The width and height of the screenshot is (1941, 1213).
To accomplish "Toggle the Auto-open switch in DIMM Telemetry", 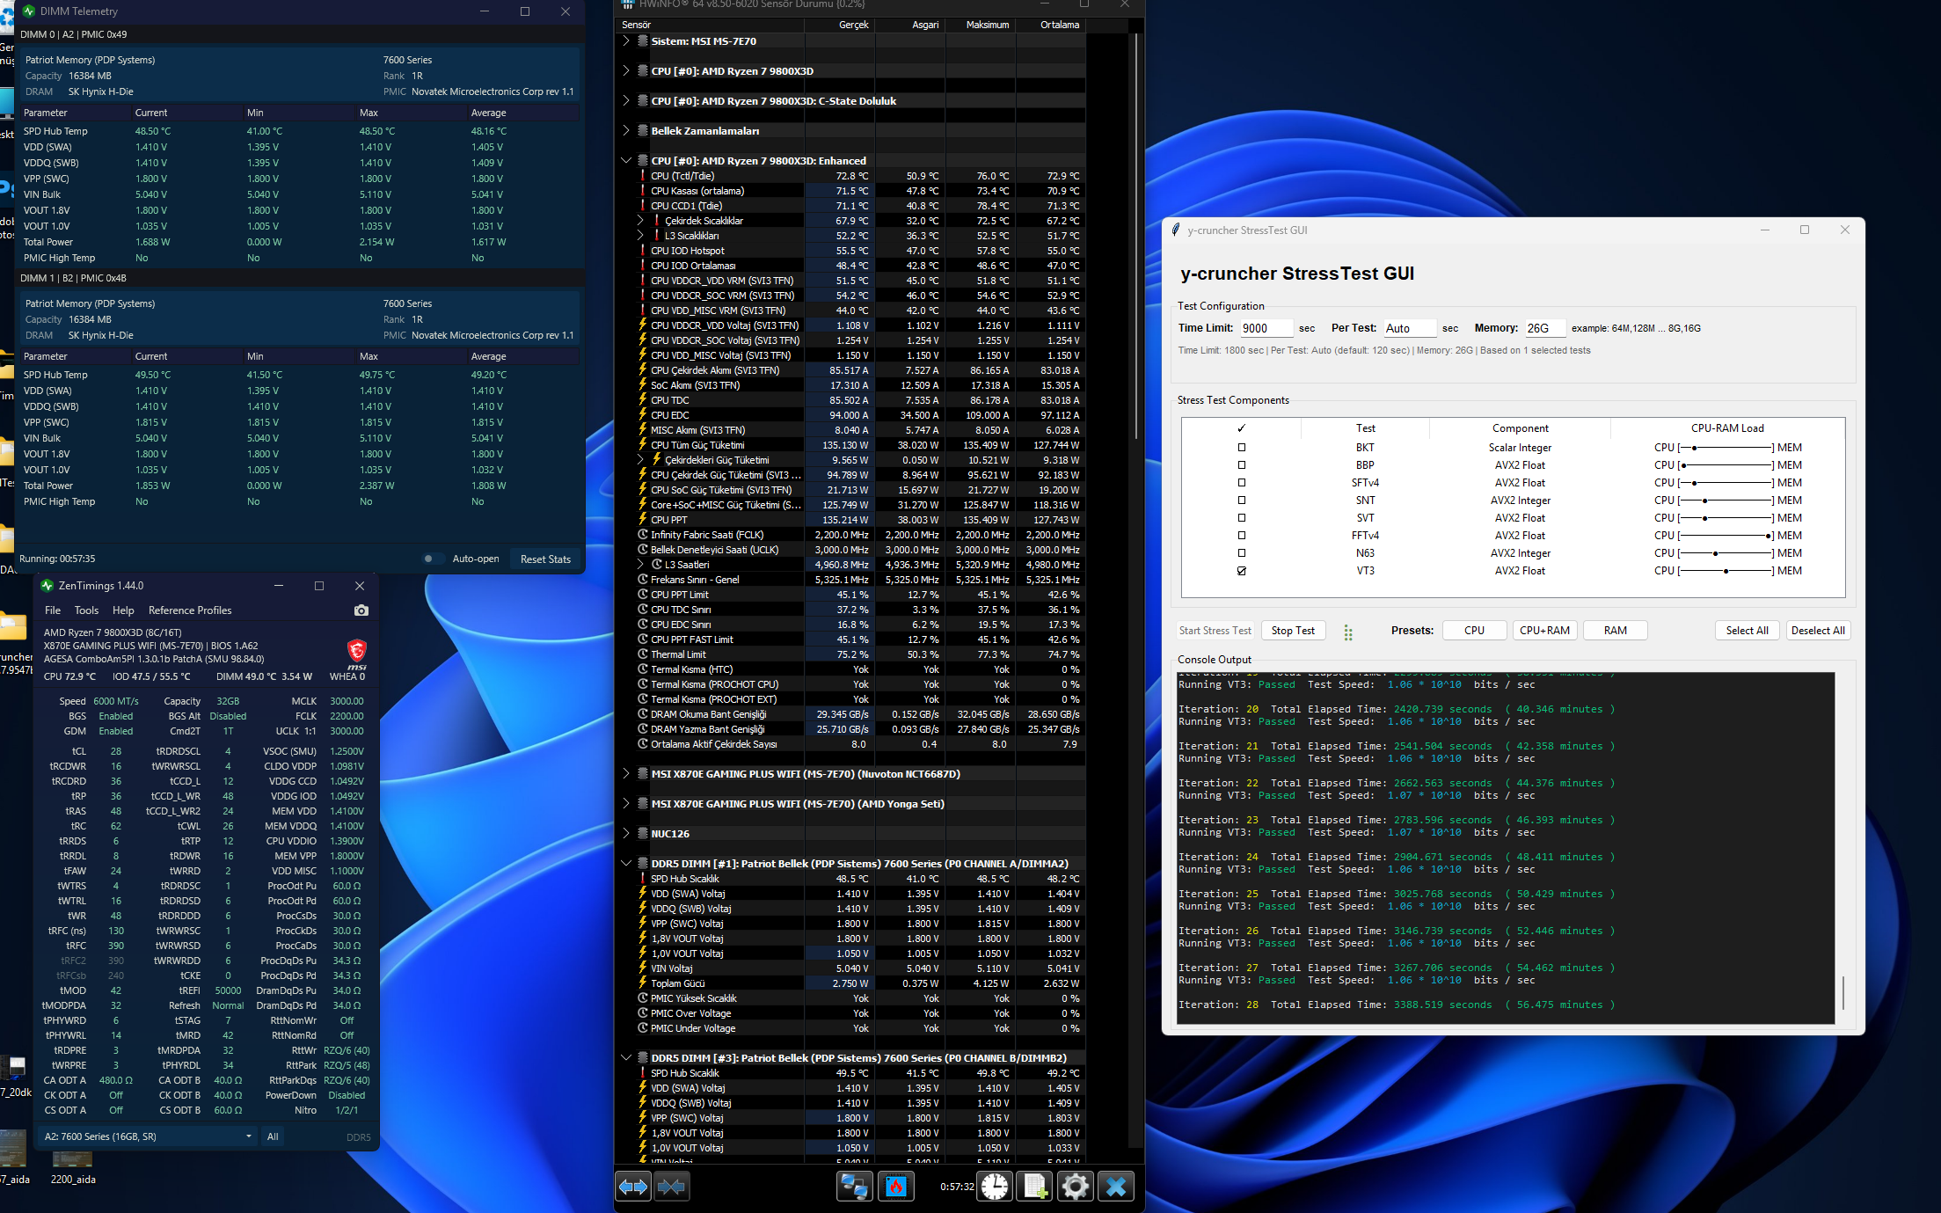I will pyautogui.click(x=431, y=559).
